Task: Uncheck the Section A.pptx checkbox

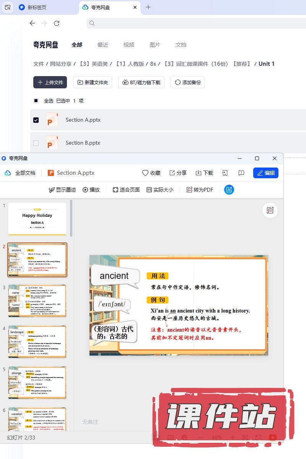Action: tap(36, 120)
